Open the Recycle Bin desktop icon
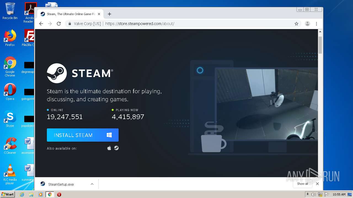 [10, 11]
